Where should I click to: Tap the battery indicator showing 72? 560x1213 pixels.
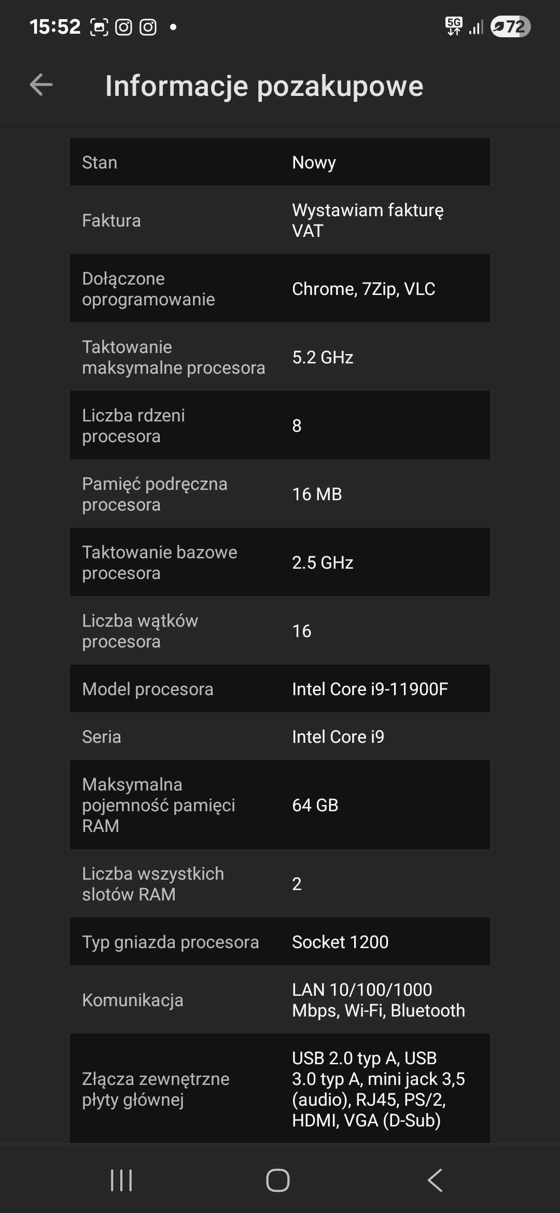[511, 26]
